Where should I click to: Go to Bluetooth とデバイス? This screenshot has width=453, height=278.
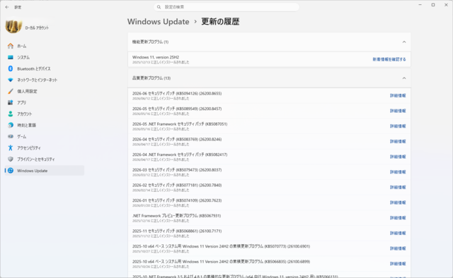[44, 68]
